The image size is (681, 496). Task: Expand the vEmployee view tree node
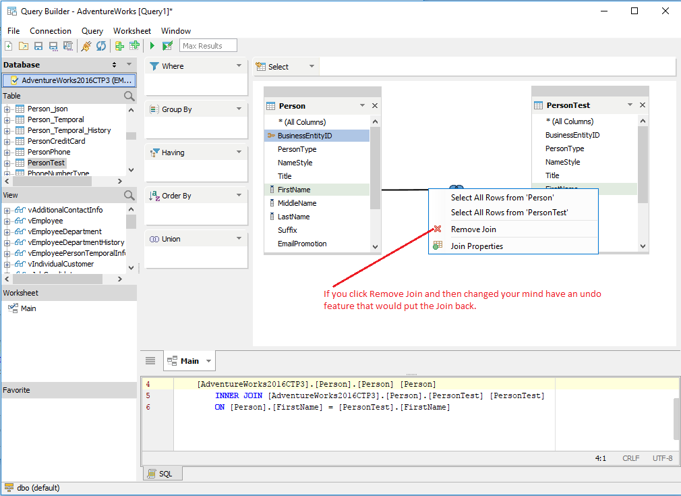tap(7, 221)
